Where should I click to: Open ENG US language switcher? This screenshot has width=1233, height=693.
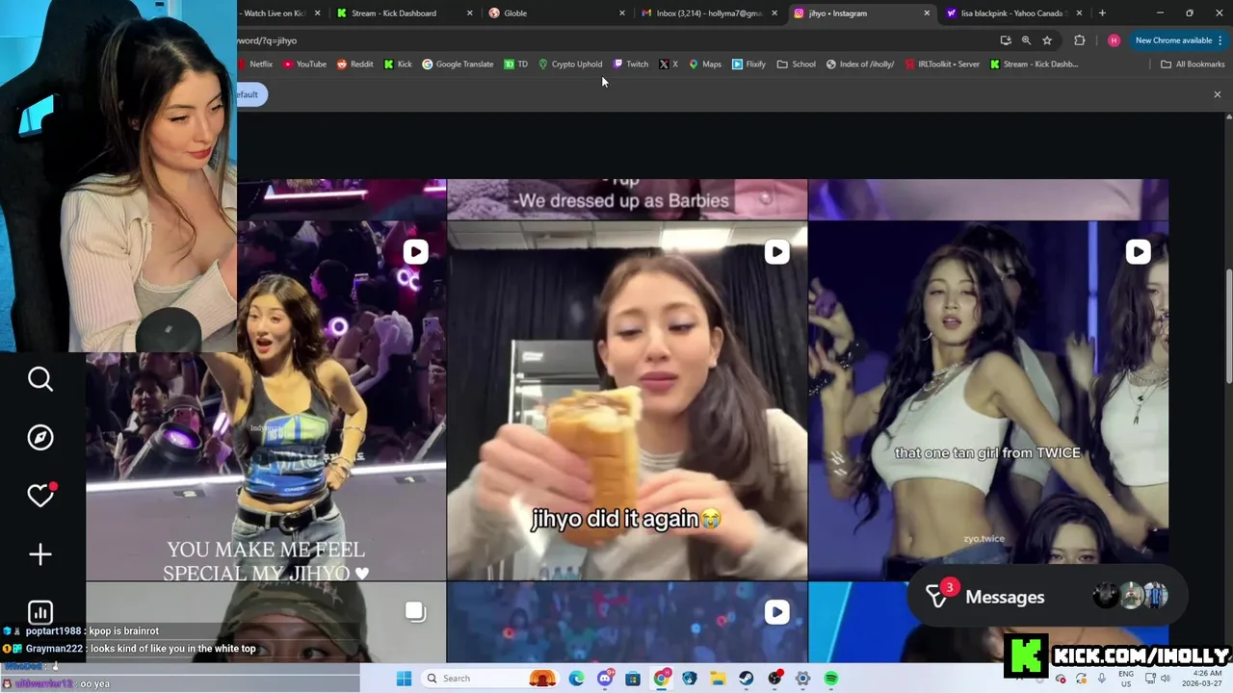[x=1126, y=679]
